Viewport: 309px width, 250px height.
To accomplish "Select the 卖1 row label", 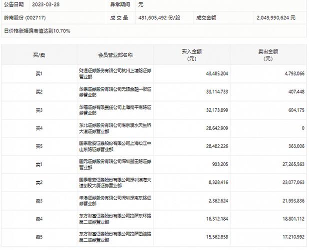I will tap(39, 164).
